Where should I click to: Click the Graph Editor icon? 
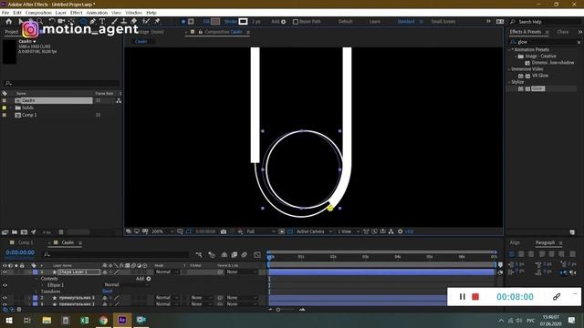pyautogui.click(x=257, y=255)
